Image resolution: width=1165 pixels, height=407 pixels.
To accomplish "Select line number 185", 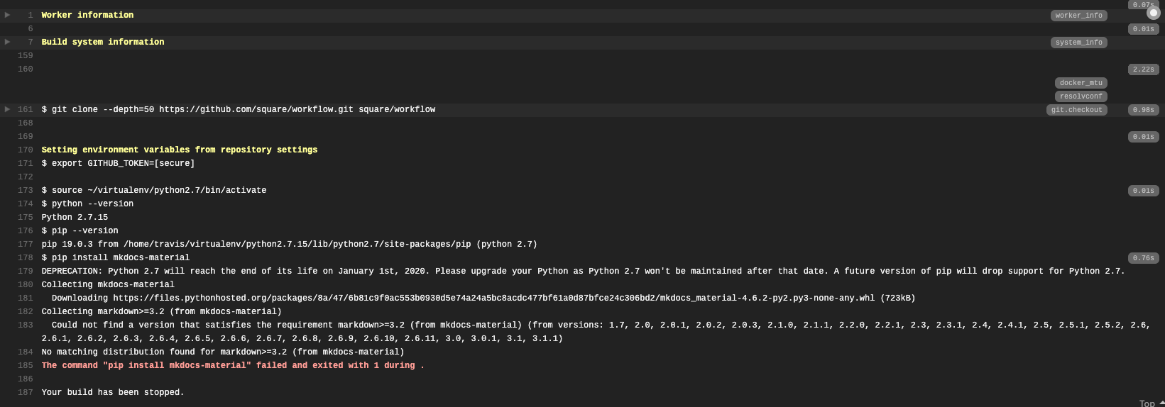I will [26, 365].
